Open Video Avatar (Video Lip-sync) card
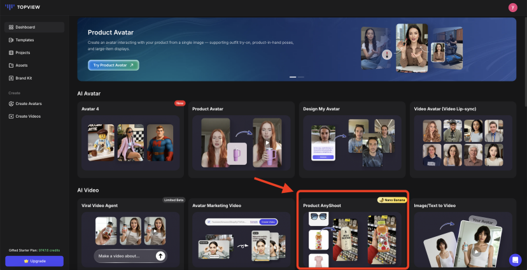The width and height of the screenshot is (527, 270). (x=463, y=140)
